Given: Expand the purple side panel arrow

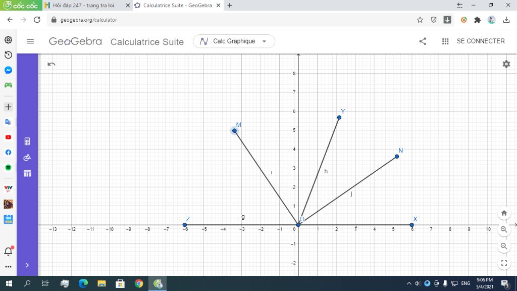Looking at the screenshot, I should pos(27,265).
